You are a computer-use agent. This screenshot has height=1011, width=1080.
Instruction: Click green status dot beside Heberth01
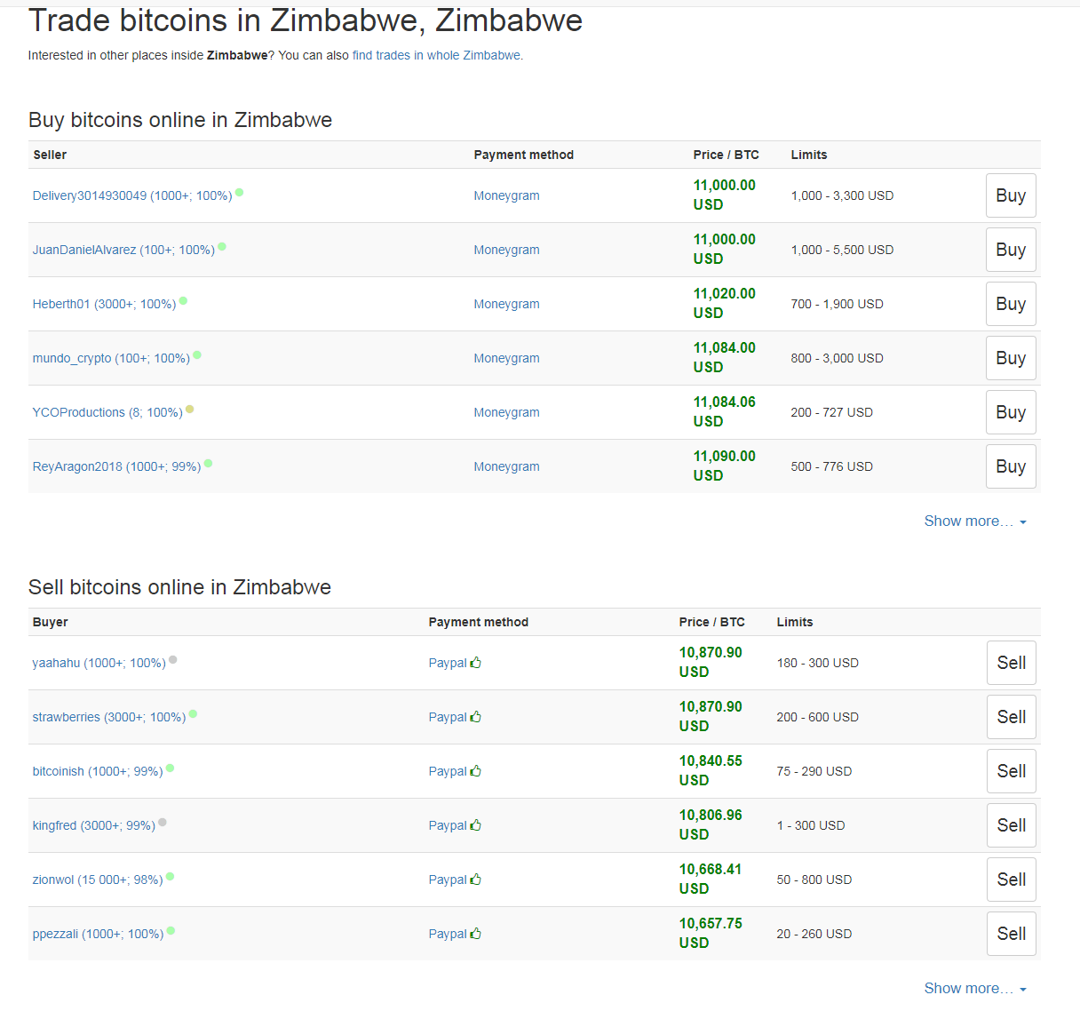click(183, 300)
